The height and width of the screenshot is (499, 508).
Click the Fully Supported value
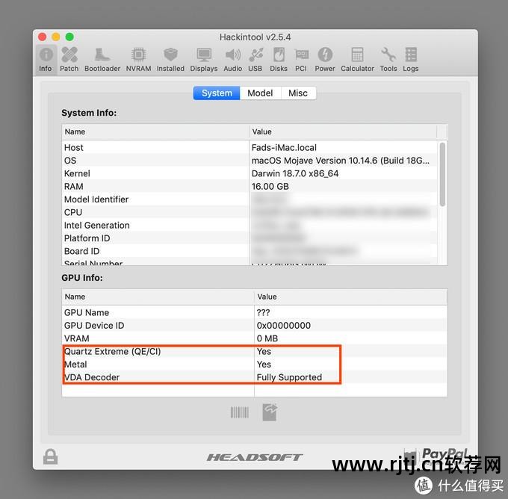(x=289, y=377)
